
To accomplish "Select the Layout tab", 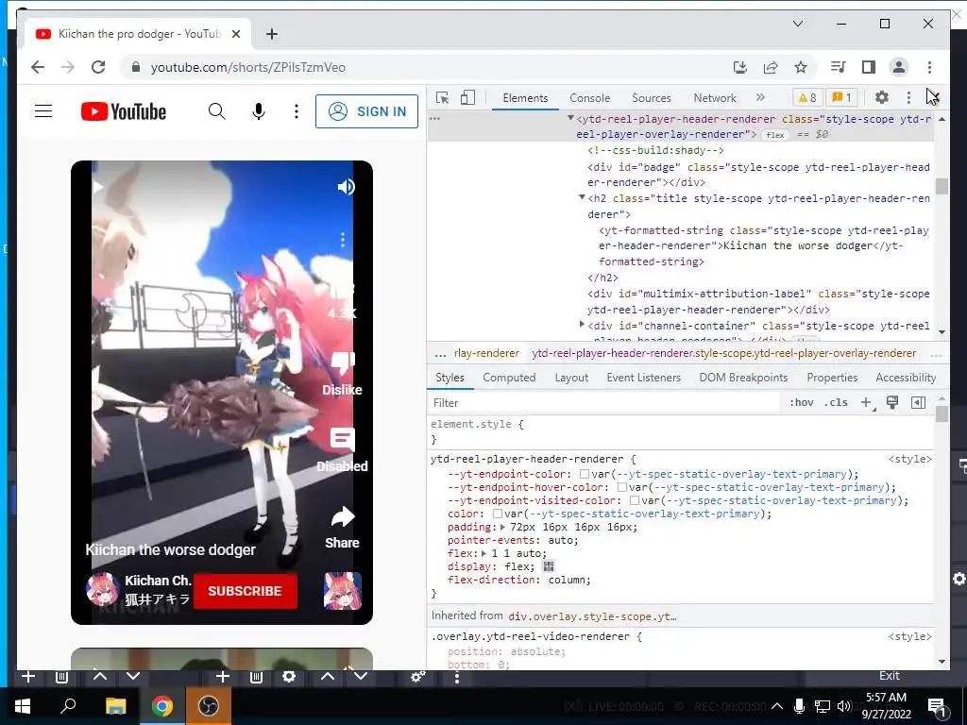I will (571, 378).
